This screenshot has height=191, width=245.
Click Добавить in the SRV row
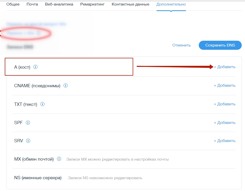224,141
